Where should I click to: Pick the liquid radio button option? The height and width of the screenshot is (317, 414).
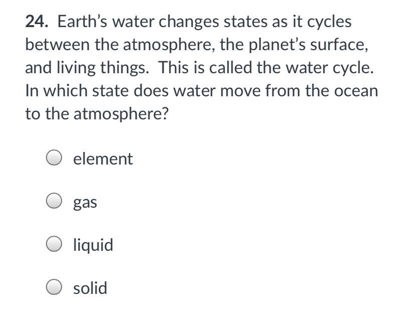coord(54,245)
